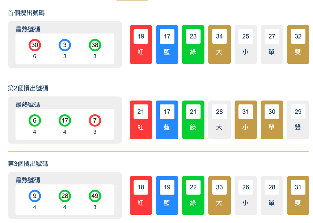Select the 小 tile showing 31
The height and width of the screenshot is (223, 313).
(245, 120)
